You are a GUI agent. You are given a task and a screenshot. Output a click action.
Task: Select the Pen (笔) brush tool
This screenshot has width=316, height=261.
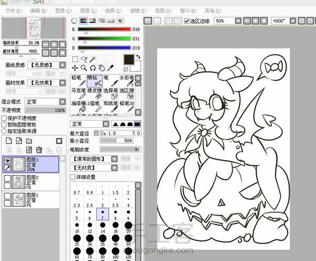pos(111,81)
